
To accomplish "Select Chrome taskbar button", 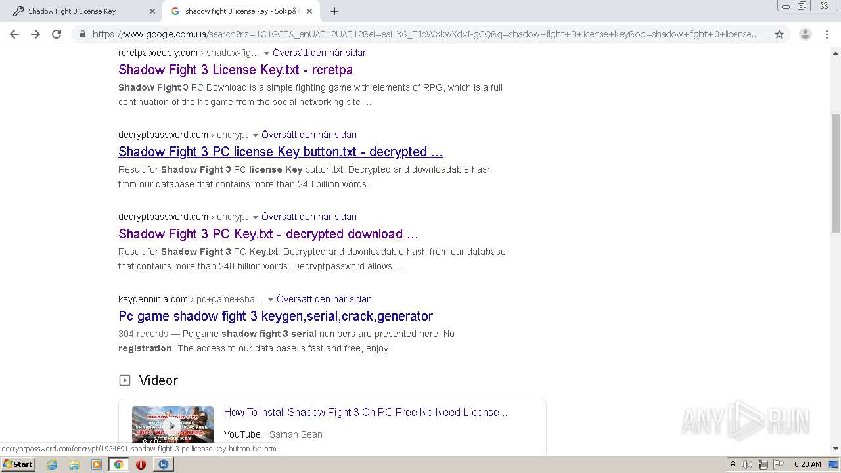I will [119, 464].
